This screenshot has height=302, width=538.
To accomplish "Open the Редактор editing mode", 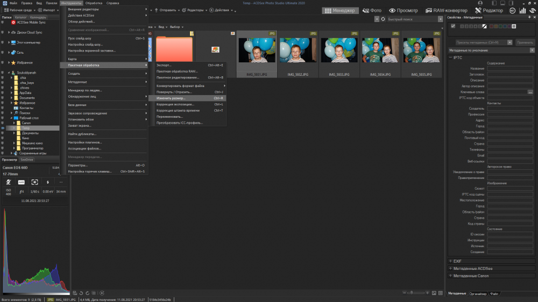I will 490,10.
